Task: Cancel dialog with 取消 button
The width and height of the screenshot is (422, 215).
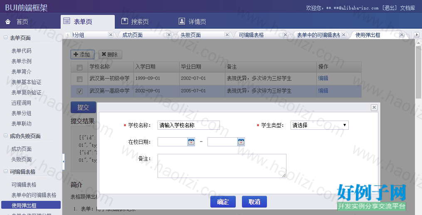Action: (x=254, y=202)
